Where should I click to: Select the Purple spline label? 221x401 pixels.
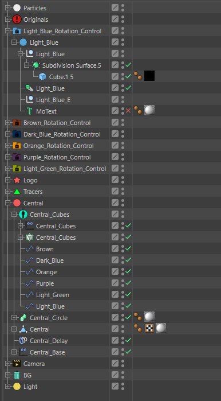point(45,283)
